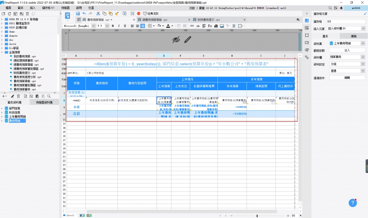Image resolution: width=368 pixels, height=218 pixels.
Task: Toggle Underline formatting
Action: (125, 26)
